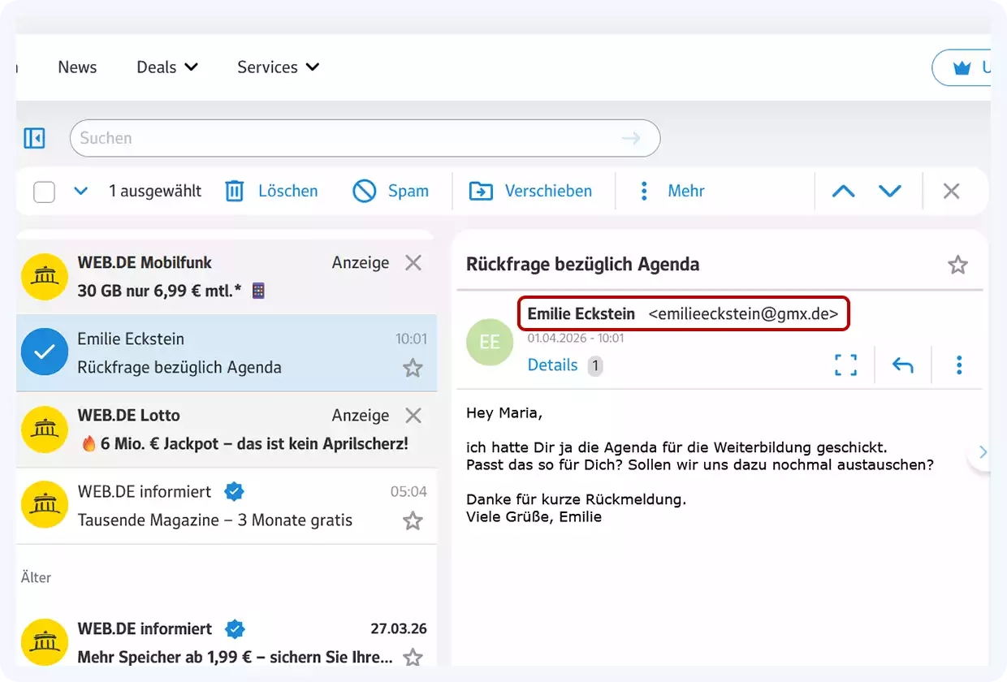Dismiss the WEB.DE Lotto advertisement
Screen dimensions: 1007x682
tap(413, 415)
